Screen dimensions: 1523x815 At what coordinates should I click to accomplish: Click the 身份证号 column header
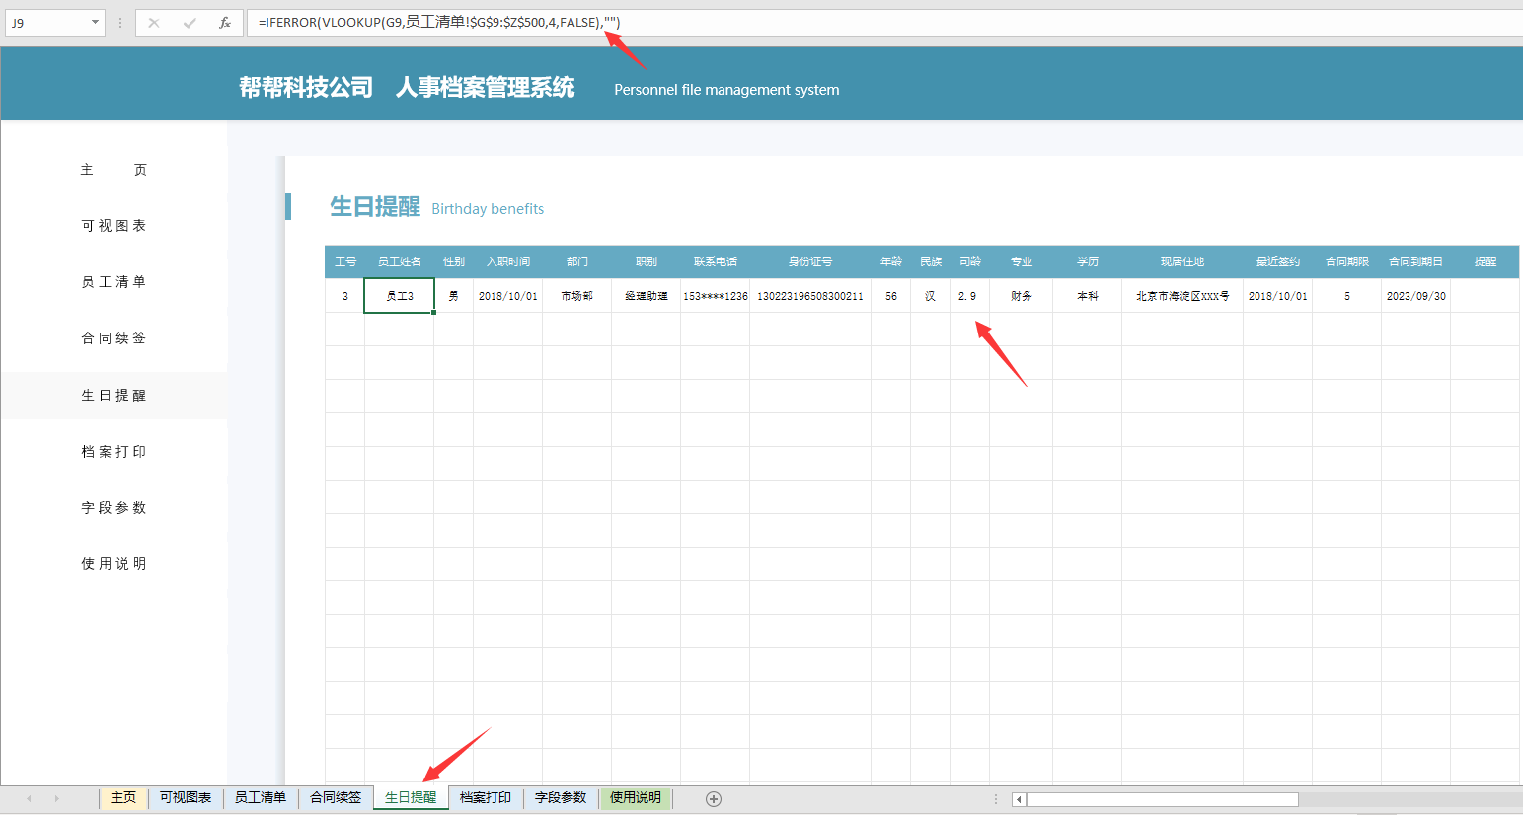coord(810,261)
